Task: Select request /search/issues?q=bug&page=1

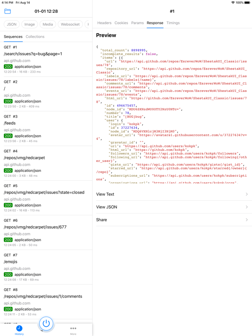Action: pyautogui.click(x=46, y=59)
